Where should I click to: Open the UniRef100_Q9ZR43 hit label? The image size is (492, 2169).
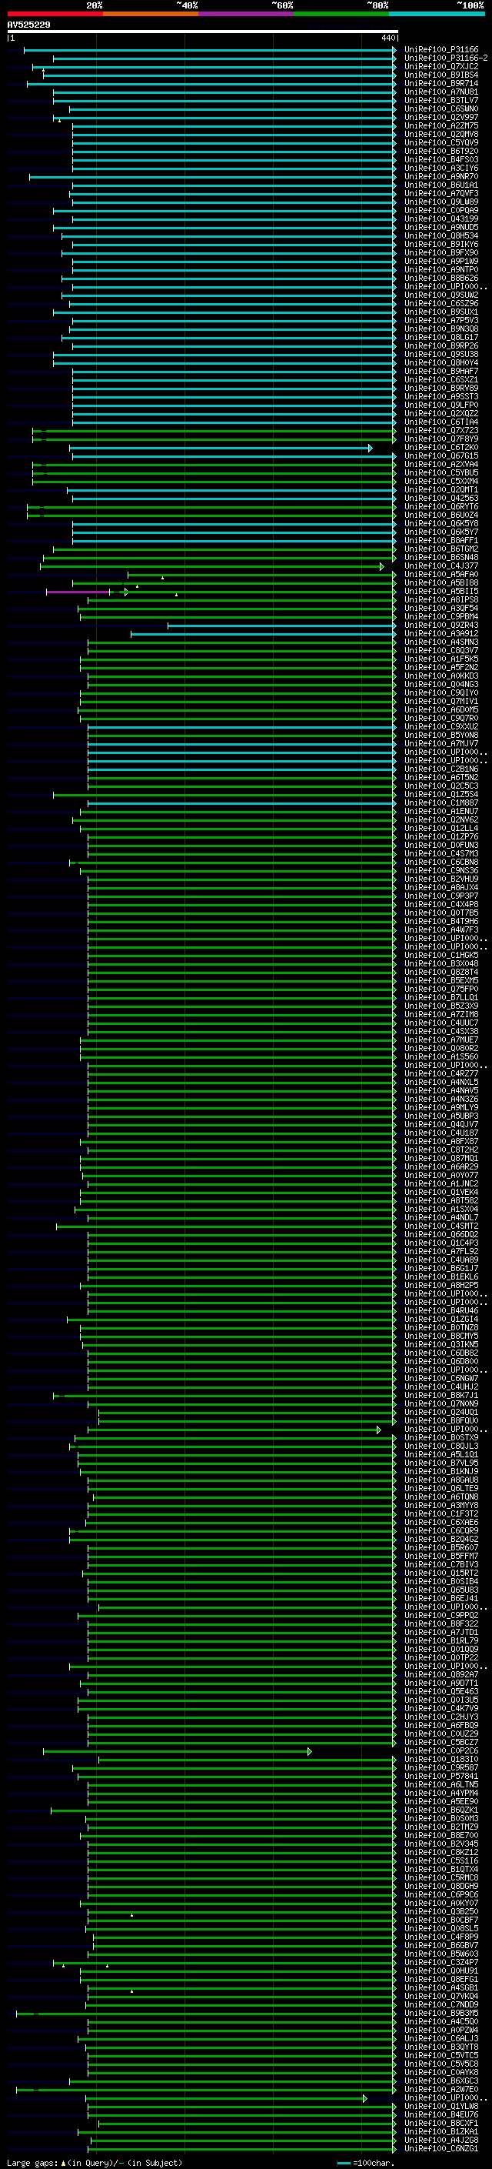pos(440,625)
